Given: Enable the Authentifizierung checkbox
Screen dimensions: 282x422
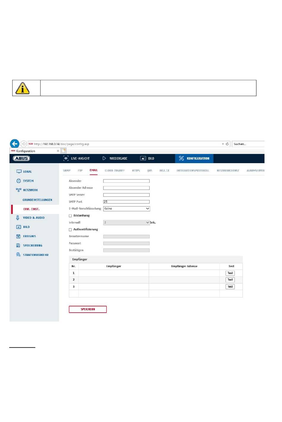Looking at the screenshot, I should (x=70, y=230).
